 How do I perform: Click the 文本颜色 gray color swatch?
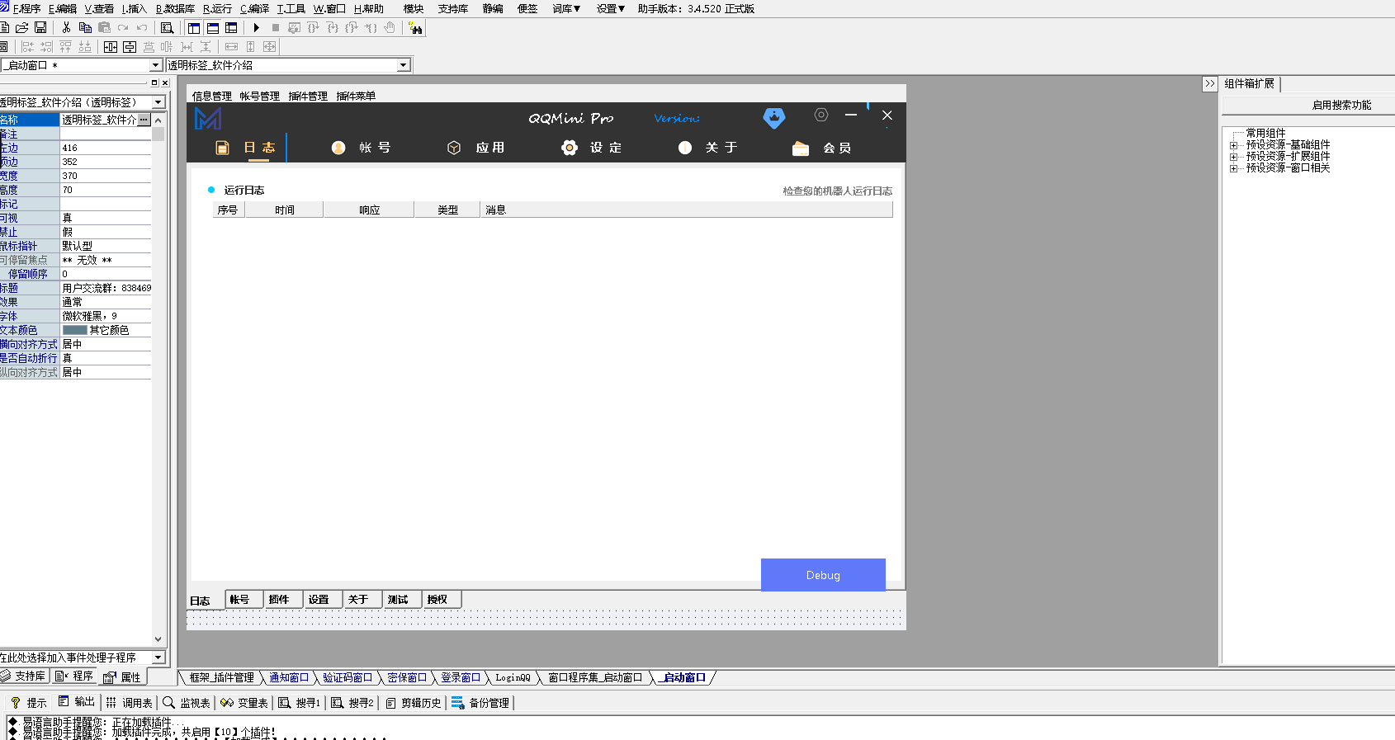pyautogui.click(x=74, y=330)
